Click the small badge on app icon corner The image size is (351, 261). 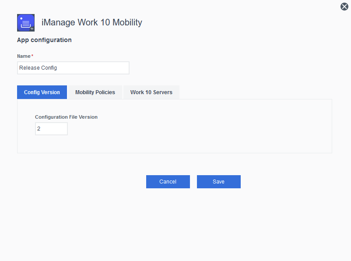[32, 28]
